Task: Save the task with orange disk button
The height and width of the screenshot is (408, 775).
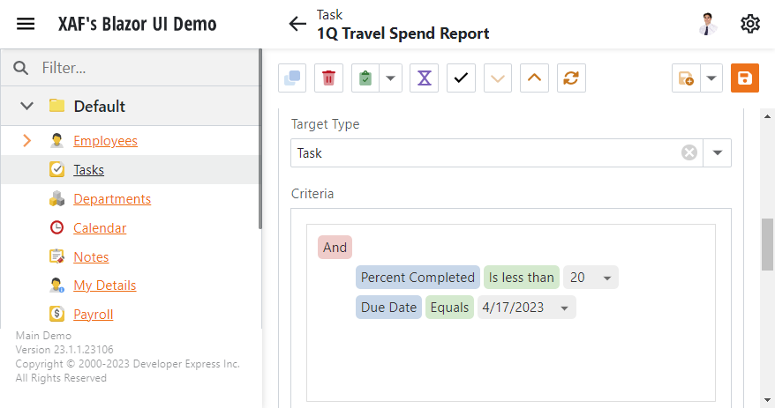Action: coord(745,78)
